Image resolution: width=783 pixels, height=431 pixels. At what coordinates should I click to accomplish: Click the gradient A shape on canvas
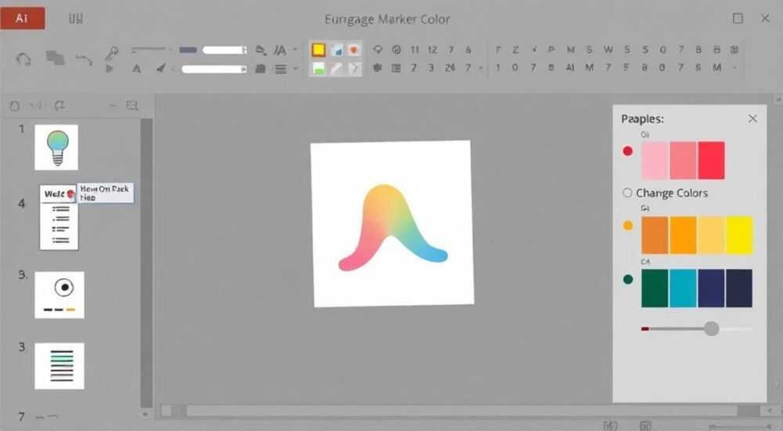pos(392,227)
